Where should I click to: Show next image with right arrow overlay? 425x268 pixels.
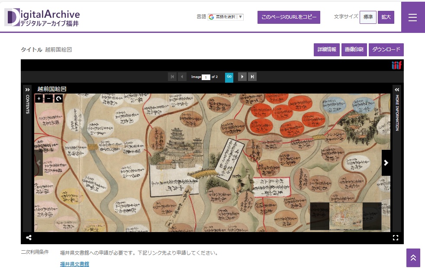coord(386,163)
